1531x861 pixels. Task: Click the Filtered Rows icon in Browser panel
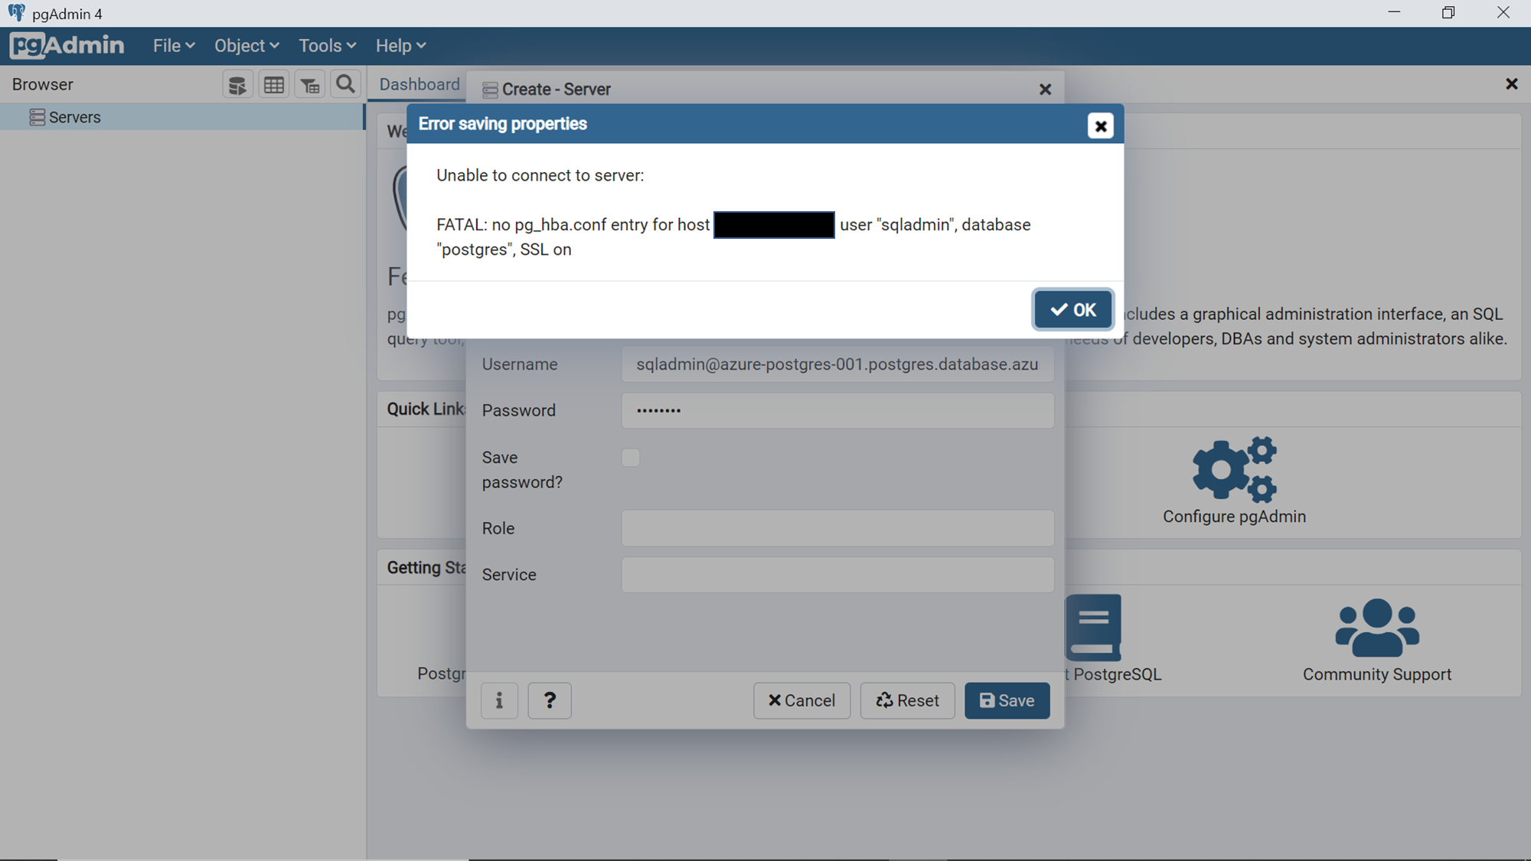310,85
